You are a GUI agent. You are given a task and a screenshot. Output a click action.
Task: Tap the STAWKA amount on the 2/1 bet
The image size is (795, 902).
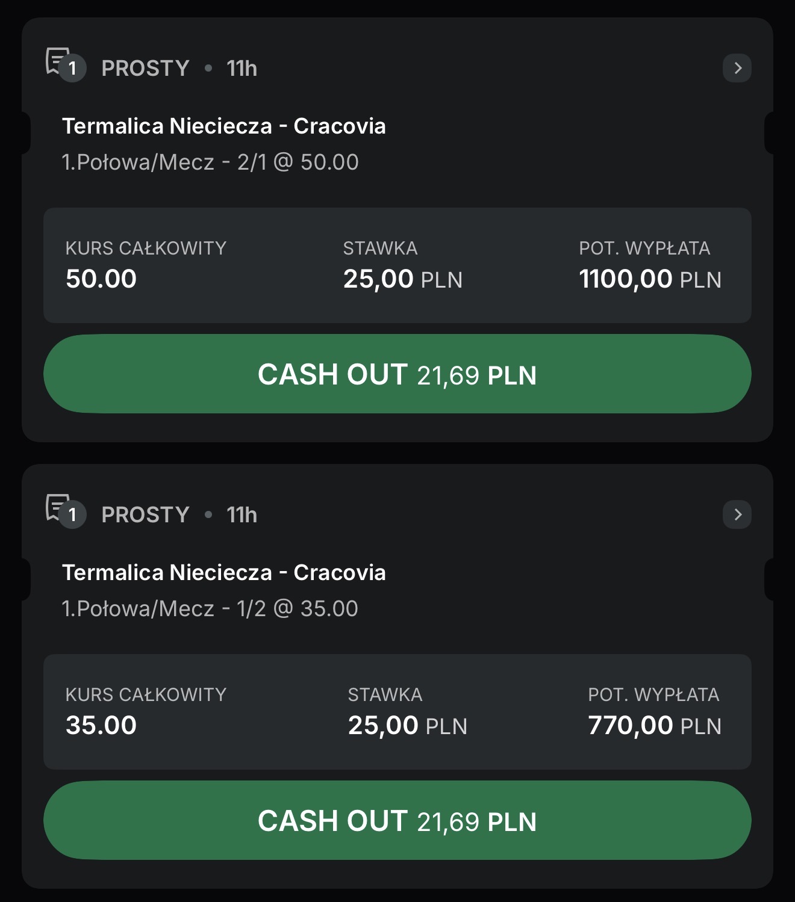[x=402, y=279]
